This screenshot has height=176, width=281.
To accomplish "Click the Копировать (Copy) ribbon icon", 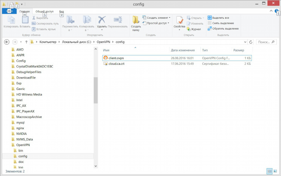I will click(x=11, y=20).
